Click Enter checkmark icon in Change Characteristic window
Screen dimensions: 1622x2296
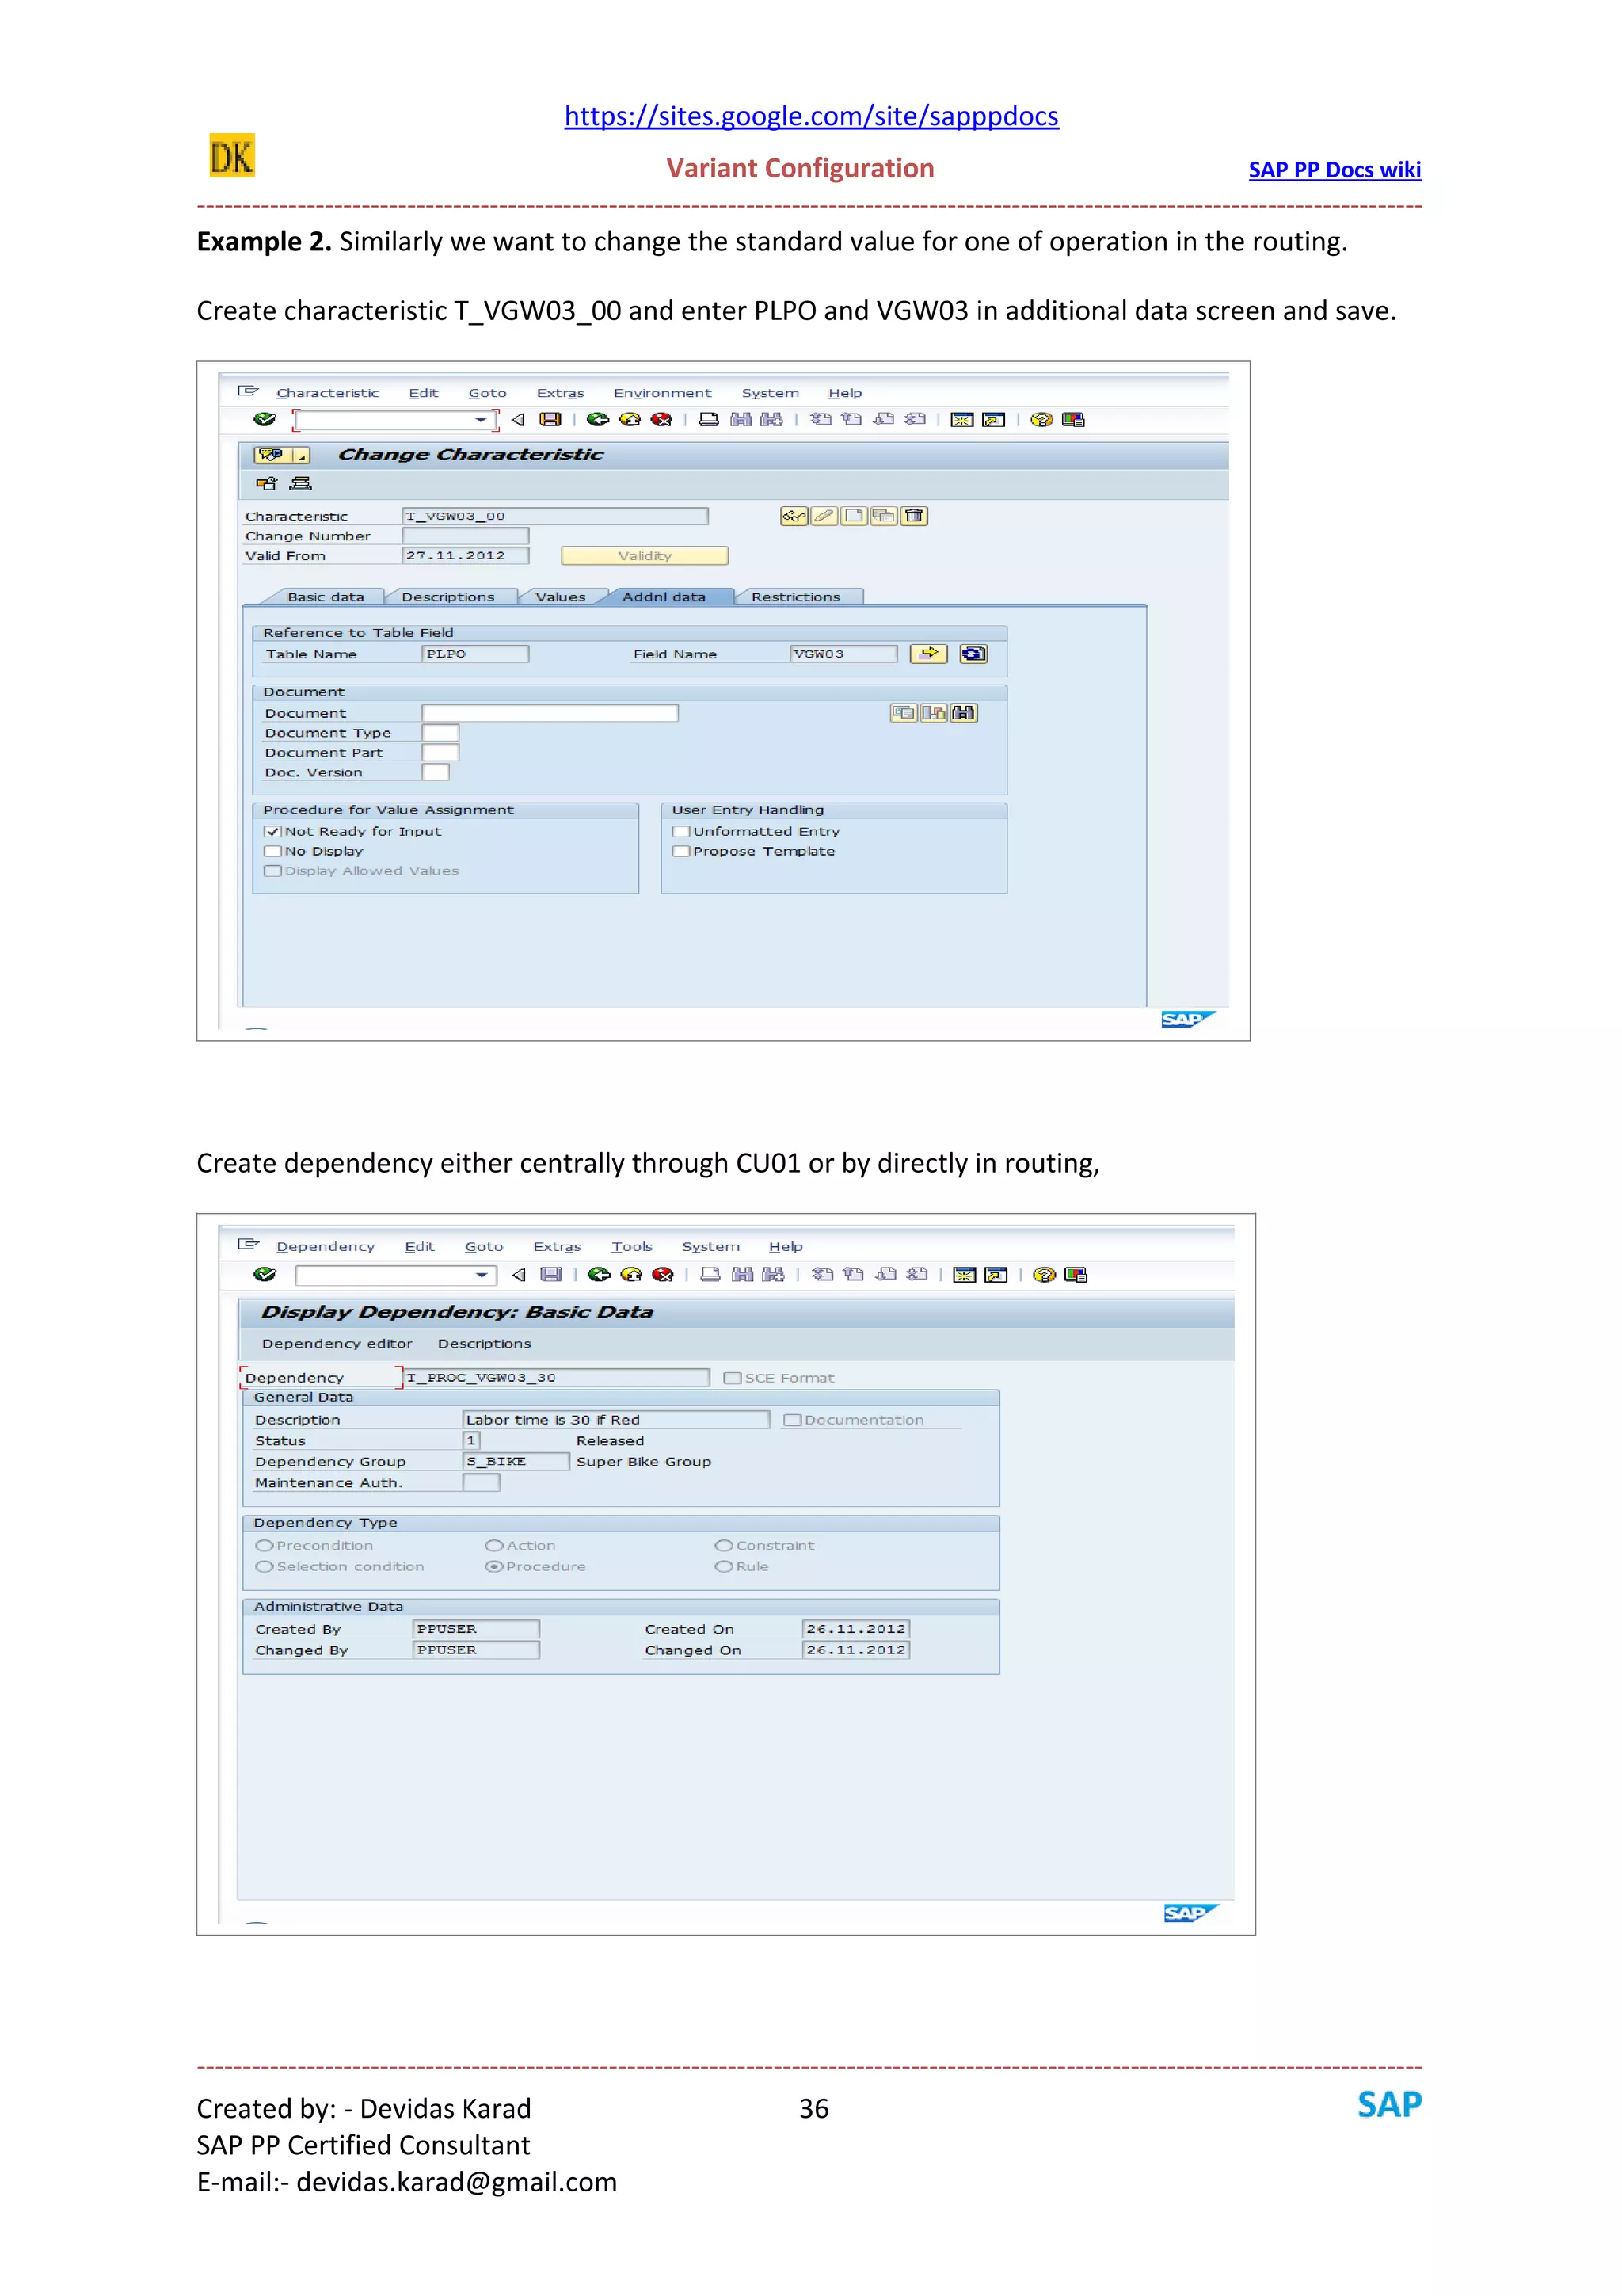265,419
